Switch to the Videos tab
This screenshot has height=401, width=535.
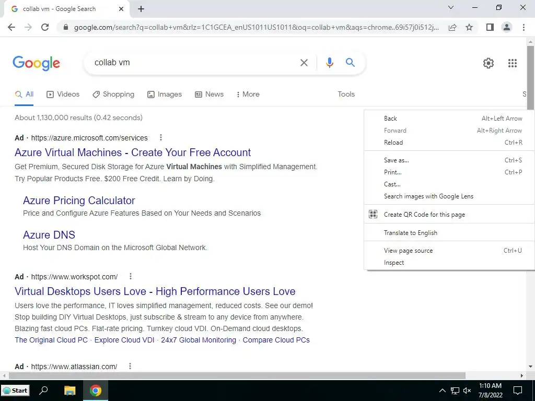63,95
